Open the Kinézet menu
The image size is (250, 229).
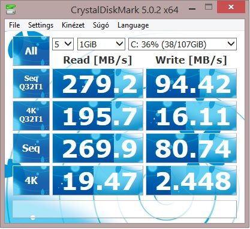pos(73,25)
